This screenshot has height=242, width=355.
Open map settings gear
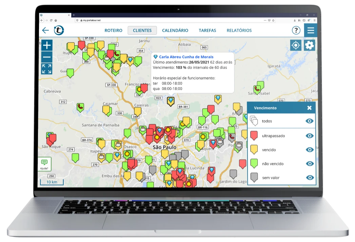[x=310, y=45]
